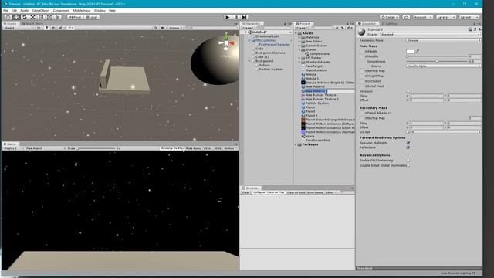The width and height of the screenshot is (494, 278).
Task: Open smoothness Source dropdown
Action: 444,66
